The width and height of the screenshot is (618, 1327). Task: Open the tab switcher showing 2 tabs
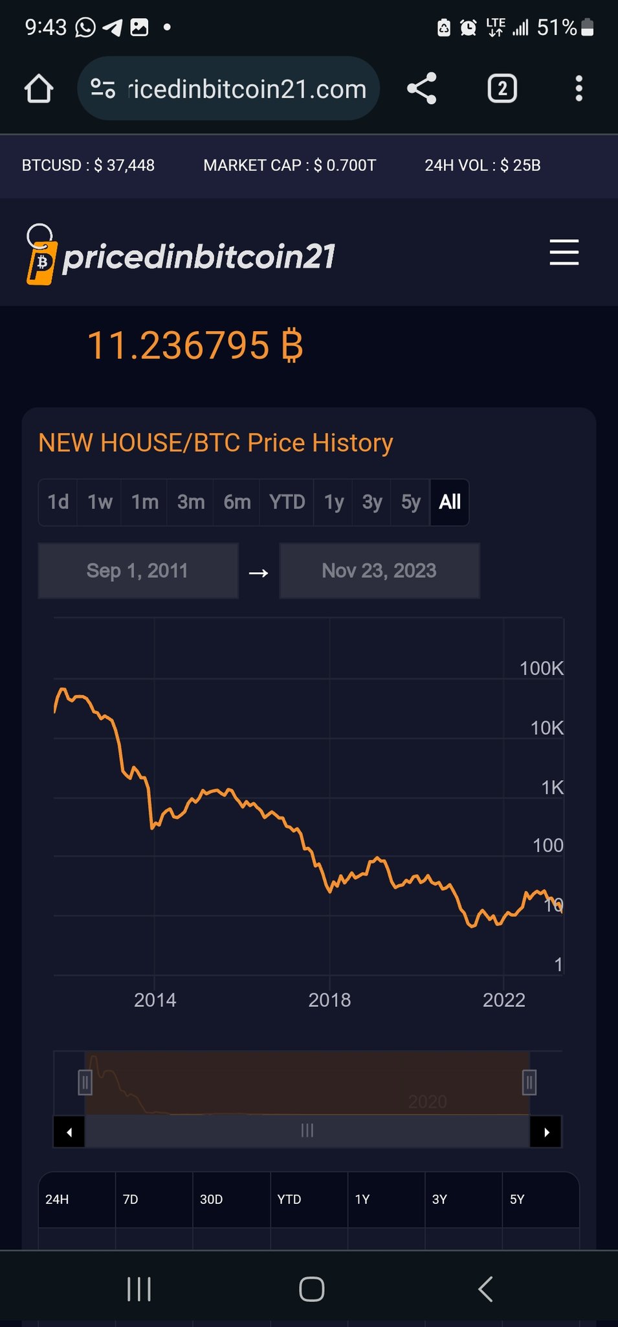pos(502,89)
